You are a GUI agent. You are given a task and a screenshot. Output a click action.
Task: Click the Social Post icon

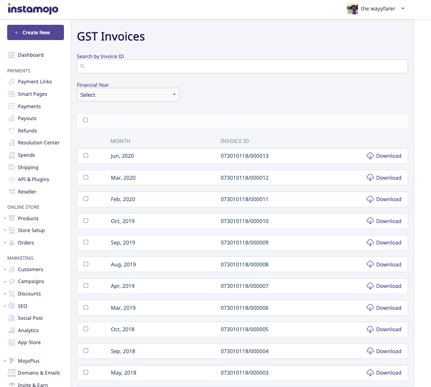(x=11, y=318)
